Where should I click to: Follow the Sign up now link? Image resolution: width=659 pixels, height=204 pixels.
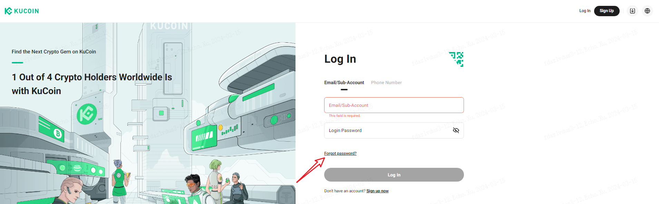tap(377, 191)
